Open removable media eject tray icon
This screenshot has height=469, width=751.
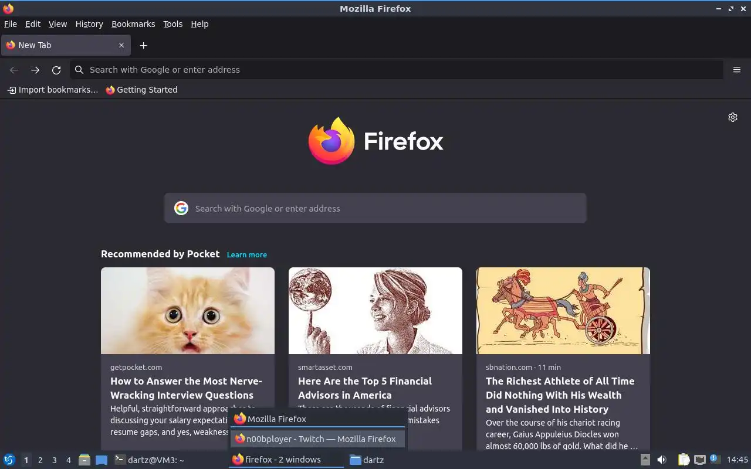tap(645, 460)
